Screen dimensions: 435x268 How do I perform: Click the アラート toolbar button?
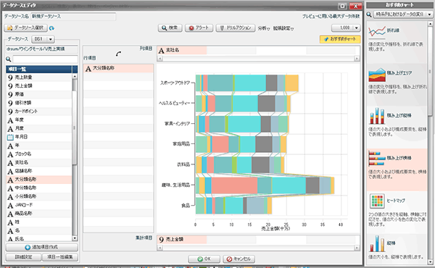click(x=199, y=28)
